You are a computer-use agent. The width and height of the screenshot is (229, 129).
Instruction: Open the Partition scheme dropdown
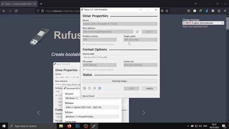click(99, 40)
